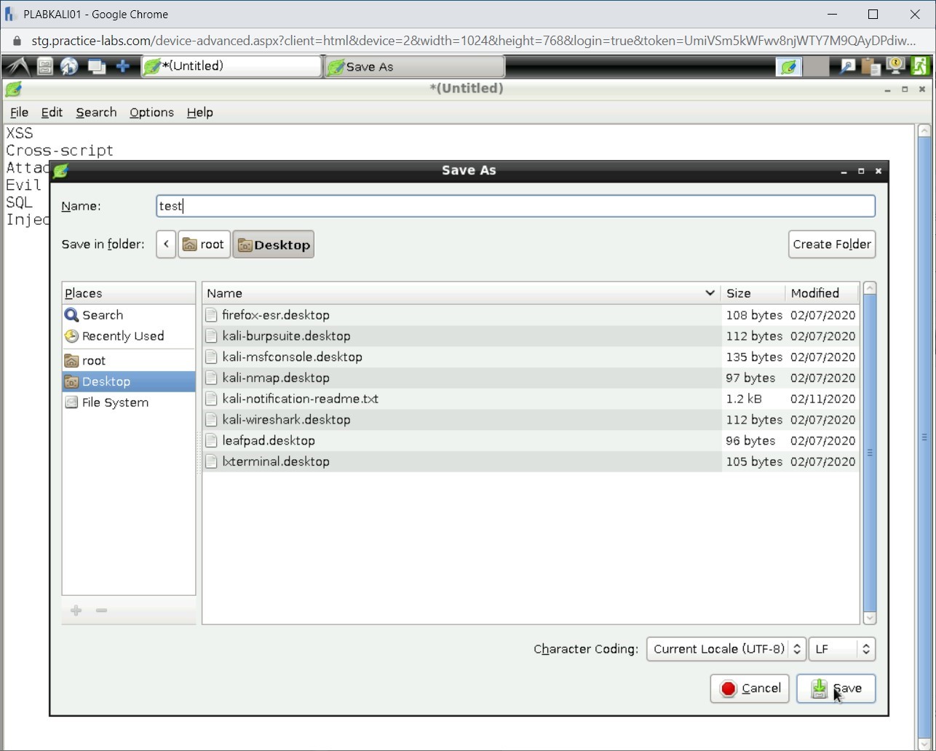The width and height of the screenshot is (936, 751).
Task: Select Recently Used in the Places list
Action: click(x=122, y=336)
